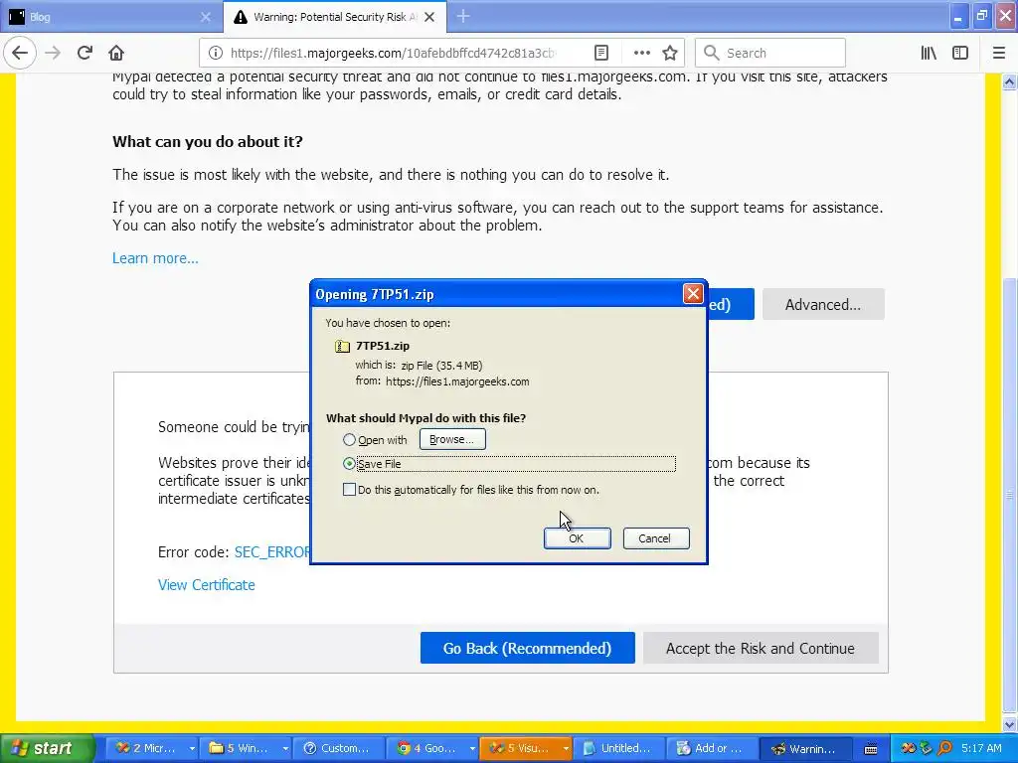Show site information icon in address bar
This screenshot has width=1018, height=763.
[216, 54]
